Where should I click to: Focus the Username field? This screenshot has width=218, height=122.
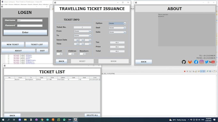(30, 20)
